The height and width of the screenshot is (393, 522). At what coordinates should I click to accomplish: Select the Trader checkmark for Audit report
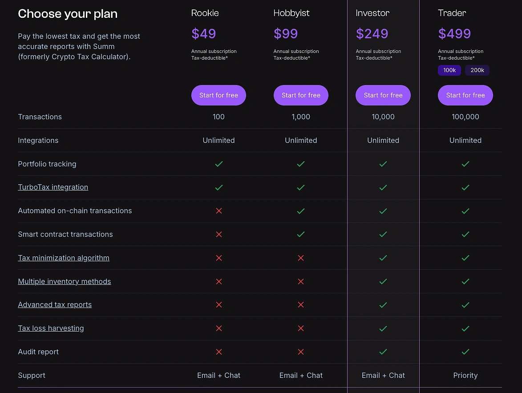(465, 352)
